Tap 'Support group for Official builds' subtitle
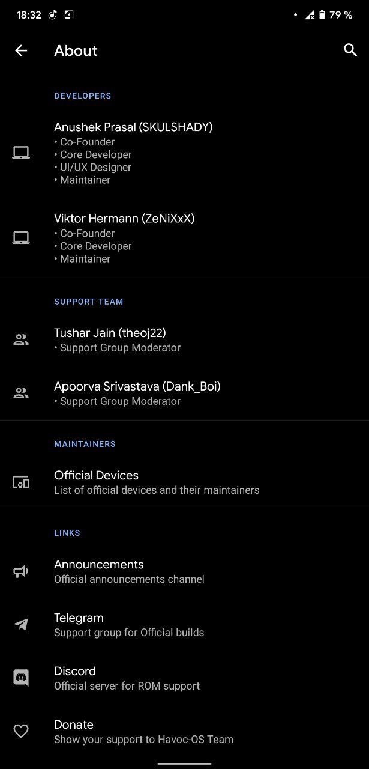Screen dimensions: 369x769 (x=129, y=633)
